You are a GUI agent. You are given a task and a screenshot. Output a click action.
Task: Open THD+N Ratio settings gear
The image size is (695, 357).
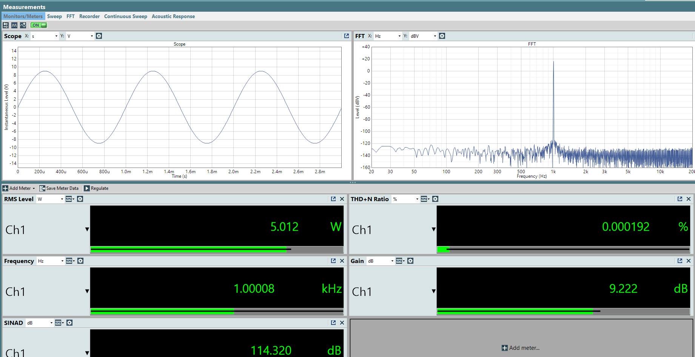point(435,199)
